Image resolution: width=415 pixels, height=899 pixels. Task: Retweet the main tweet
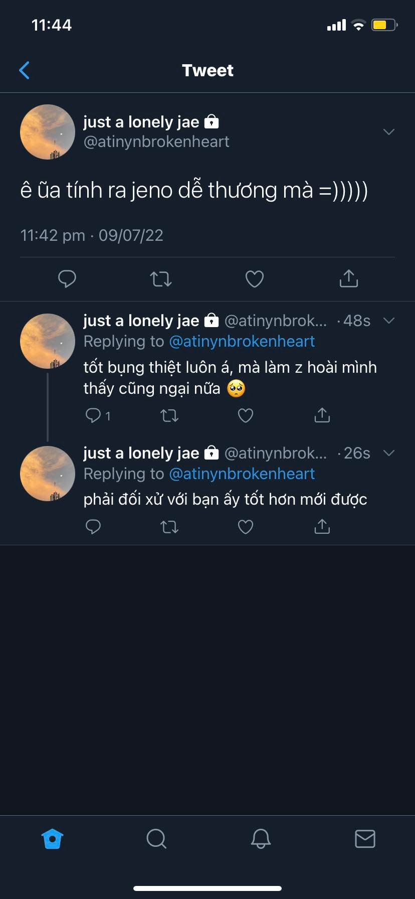coord(161,278)
